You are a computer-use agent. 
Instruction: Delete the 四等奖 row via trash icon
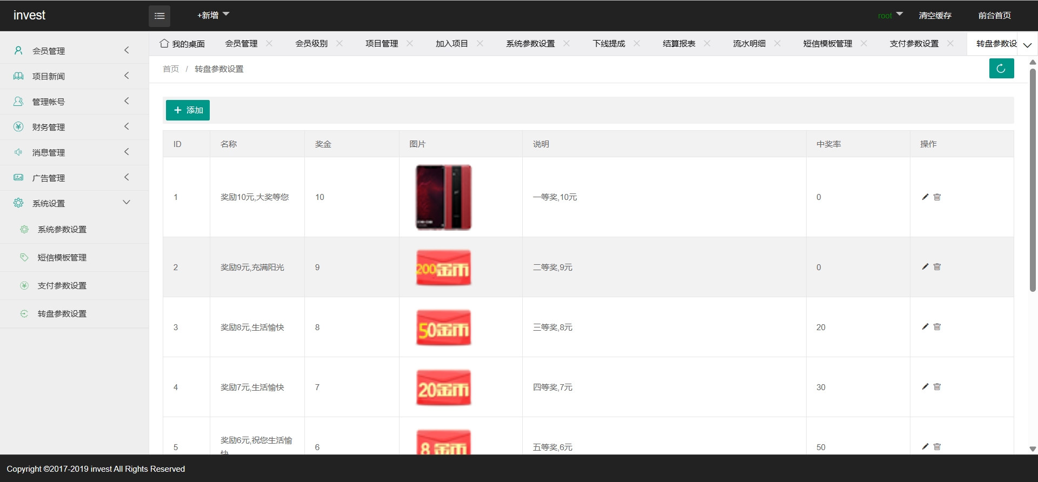[937, 387]
